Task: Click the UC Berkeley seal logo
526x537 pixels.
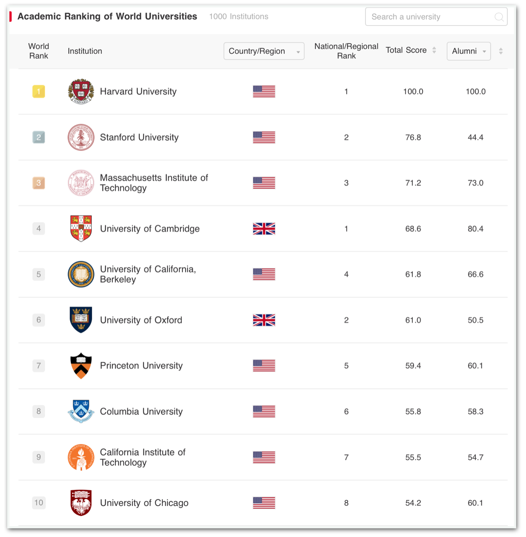Action: click(81, 274)
